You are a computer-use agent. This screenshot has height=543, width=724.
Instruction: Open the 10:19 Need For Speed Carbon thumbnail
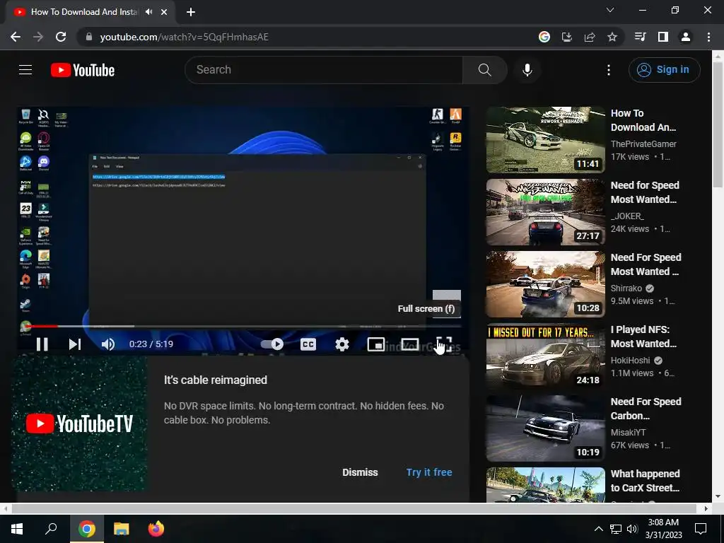(x=545, y=428)
